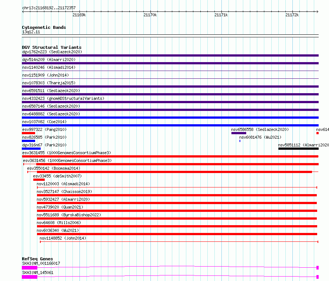
Task: Click the DGV Structural Variants track title
Action: [x=51, y=47]
